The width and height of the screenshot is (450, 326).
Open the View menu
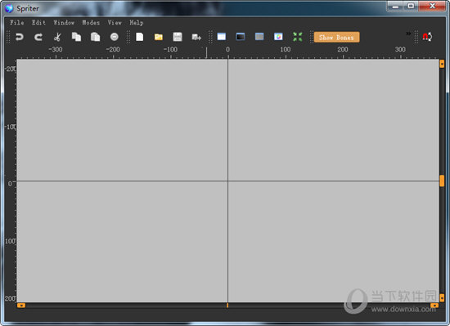[x=115, y=23]
